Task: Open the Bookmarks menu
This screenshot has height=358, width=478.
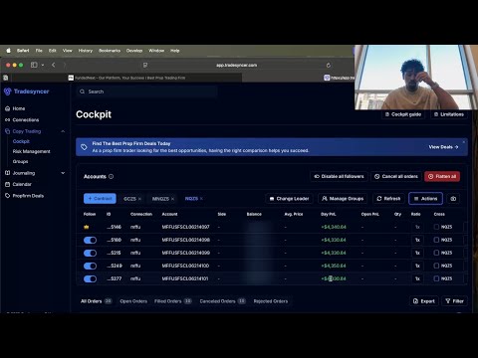Action: point(110,51)
